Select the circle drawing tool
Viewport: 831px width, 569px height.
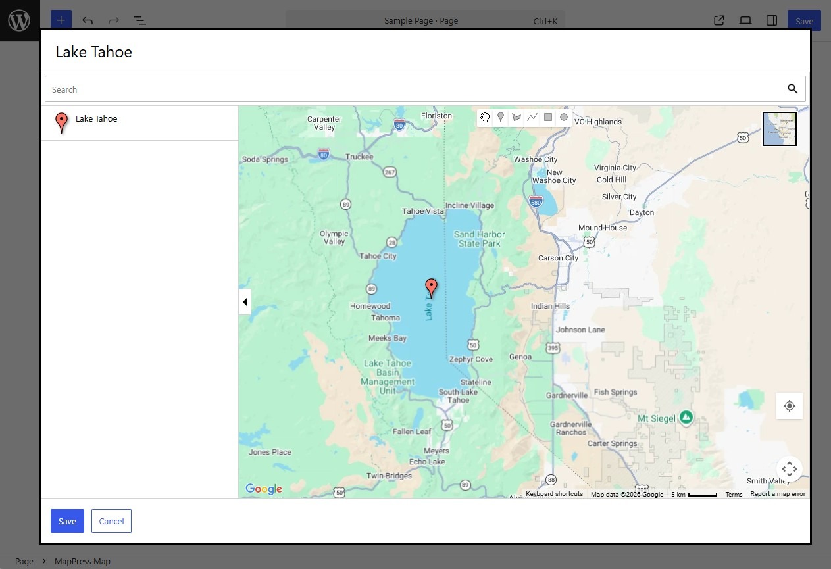coord(564,118)
